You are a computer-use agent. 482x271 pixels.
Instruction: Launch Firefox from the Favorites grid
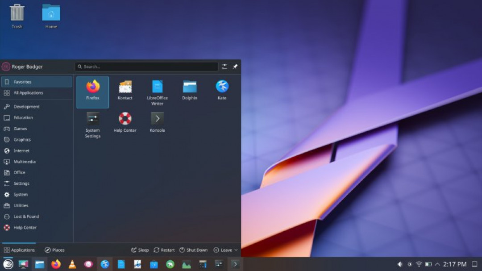(93, 91)
